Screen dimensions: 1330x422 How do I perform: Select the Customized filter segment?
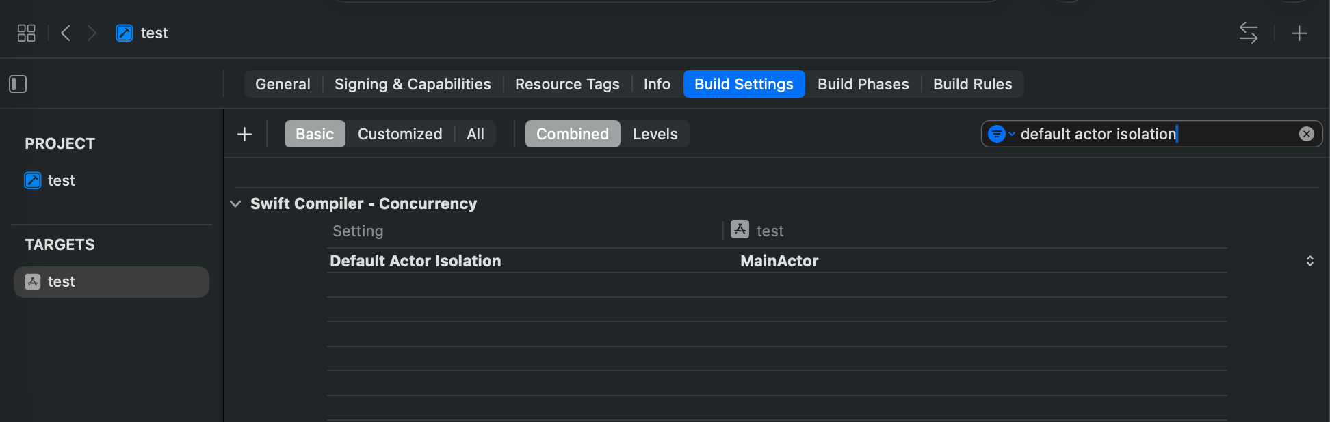[400, 134]
